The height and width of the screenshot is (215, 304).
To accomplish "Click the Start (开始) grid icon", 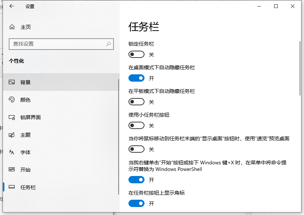I will (x=12, y=170).
